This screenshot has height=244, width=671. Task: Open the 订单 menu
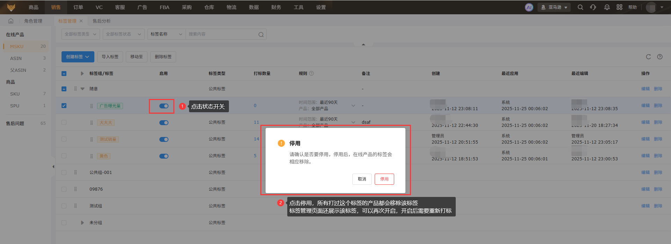tap(78, 7)
